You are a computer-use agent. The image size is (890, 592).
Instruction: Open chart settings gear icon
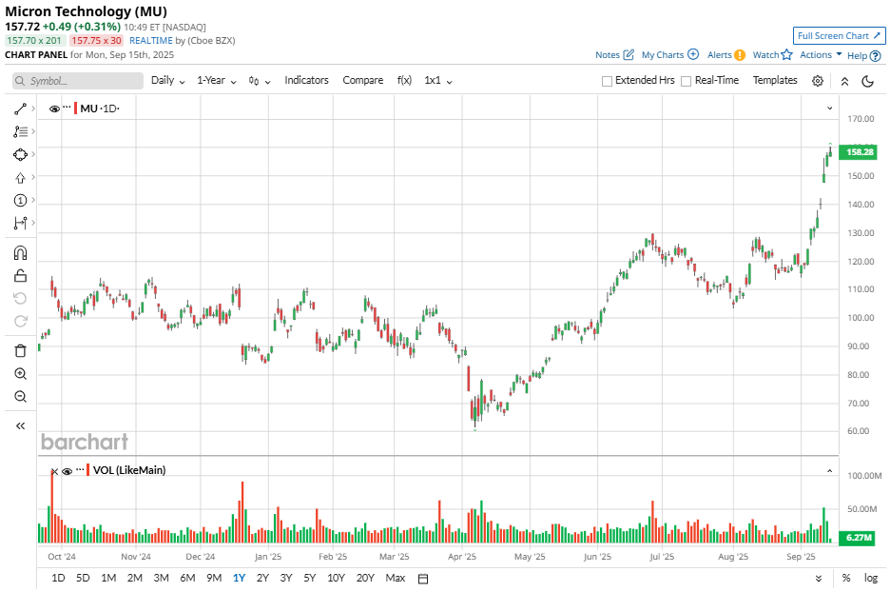point(818,81)
